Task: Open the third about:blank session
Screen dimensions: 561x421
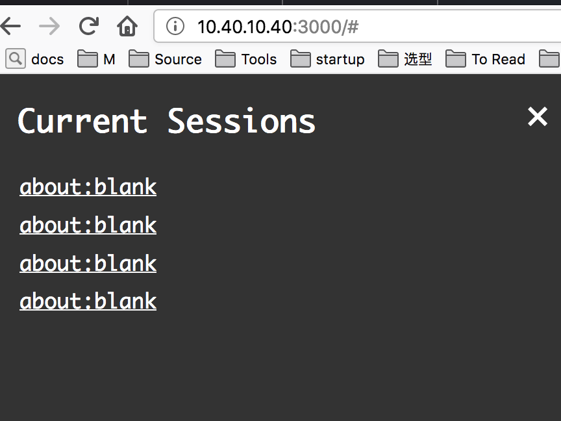Action: (x=88, y=264)
